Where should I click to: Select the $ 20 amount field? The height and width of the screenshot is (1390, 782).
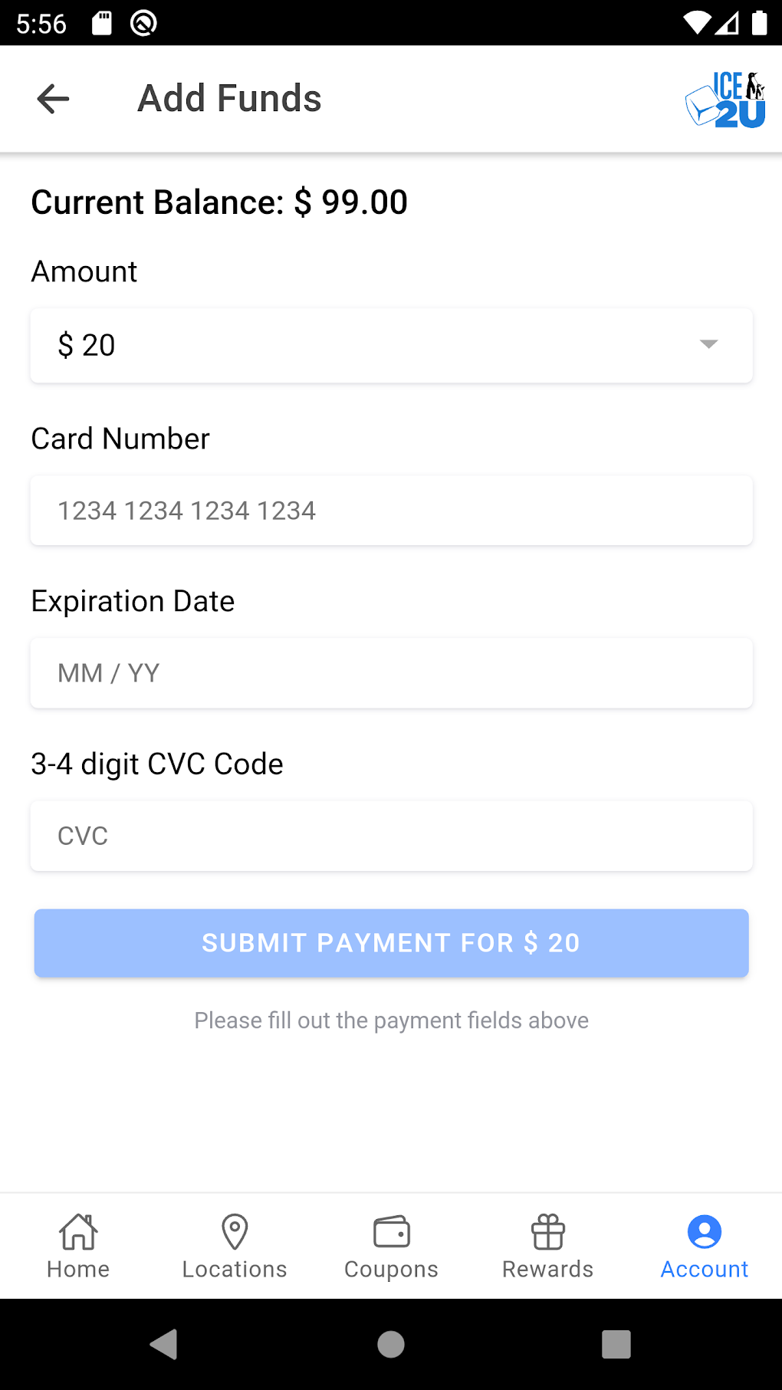[368, 345]
